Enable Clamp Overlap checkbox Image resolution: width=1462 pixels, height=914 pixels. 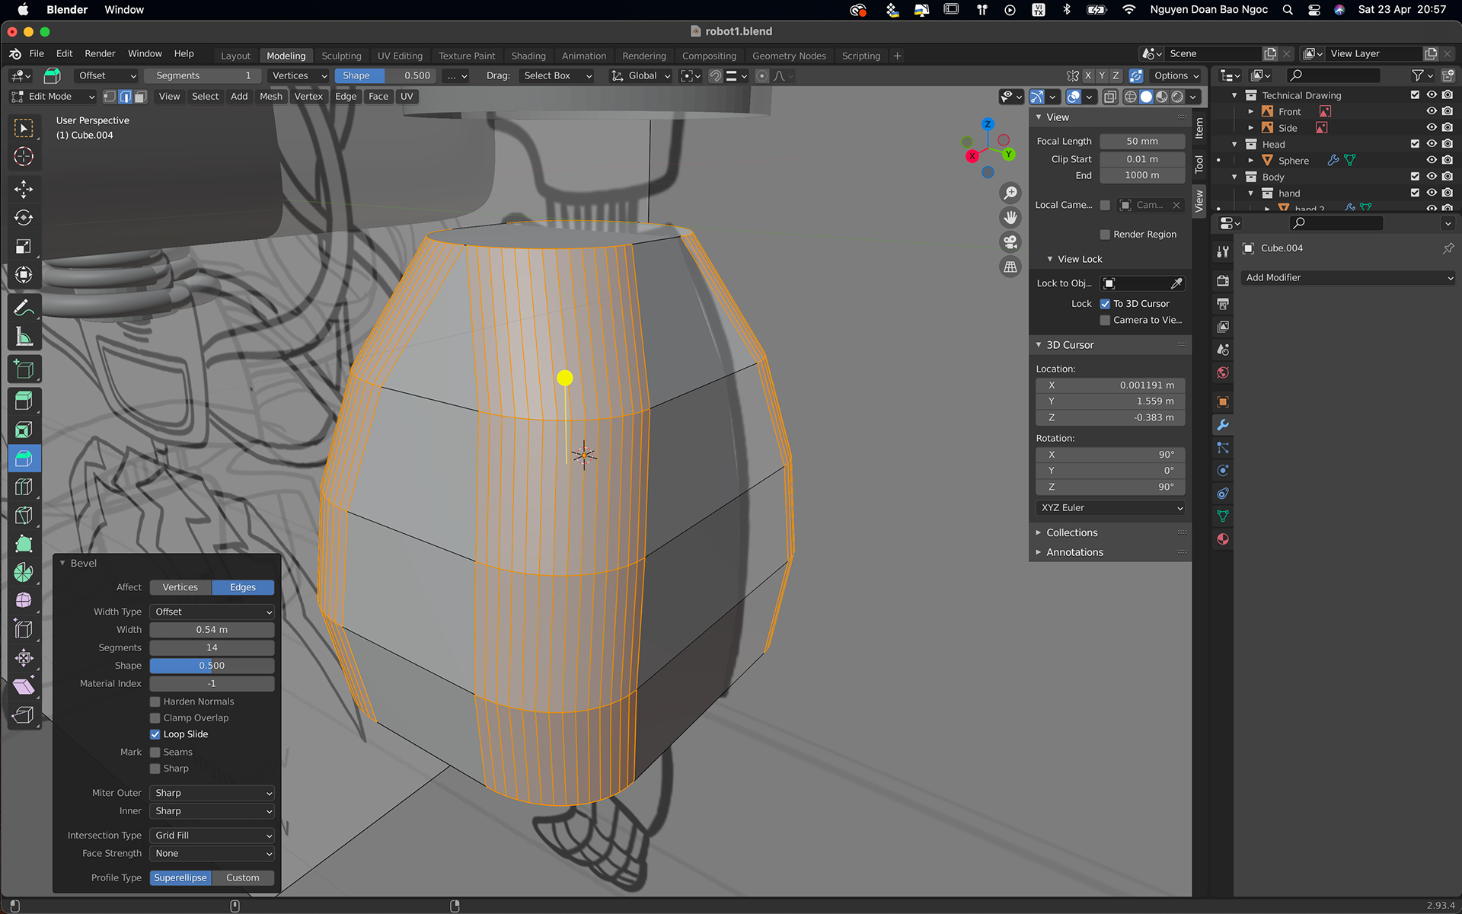pos(155,718)
